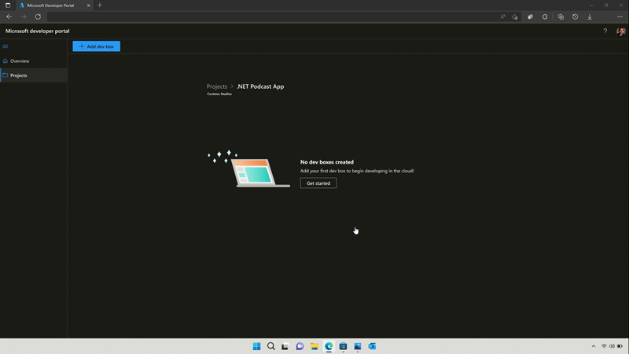Click the .NET Podcast App project title
Viewport: 629px width, 354px height.
[x=260, y=87]
